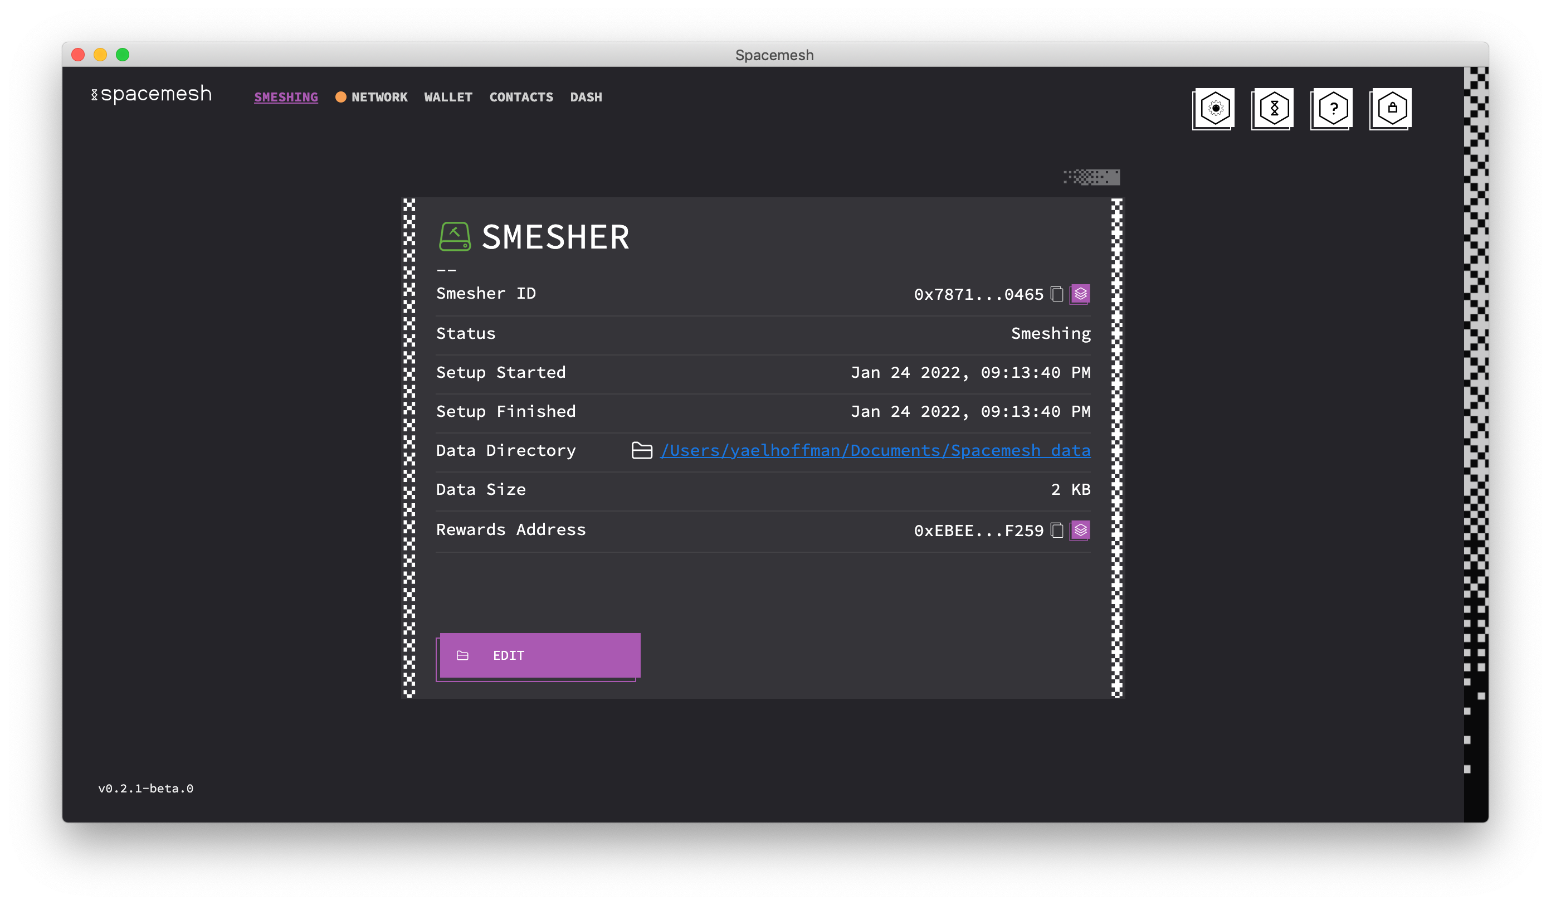Viewport: 1551px width, 905px height.
Task: Click the spacemesh logo
Action: tap(152, 94)
